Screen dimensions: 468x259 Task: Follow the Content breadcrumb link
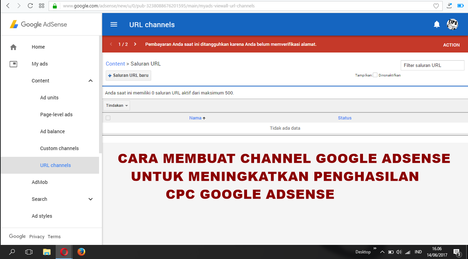(115, 64)
